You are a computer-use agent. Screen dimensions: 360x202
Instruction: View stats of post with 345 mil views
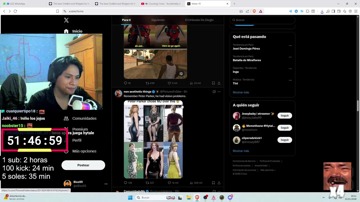[196, 183]
